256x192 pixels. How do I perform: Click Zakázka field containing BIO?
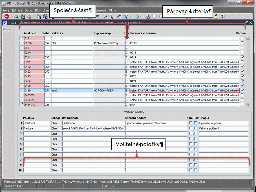[x=72, y=43]
